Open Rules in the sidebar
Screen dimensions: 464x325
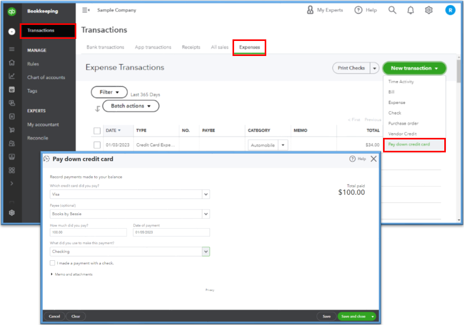tap(33, 64)
